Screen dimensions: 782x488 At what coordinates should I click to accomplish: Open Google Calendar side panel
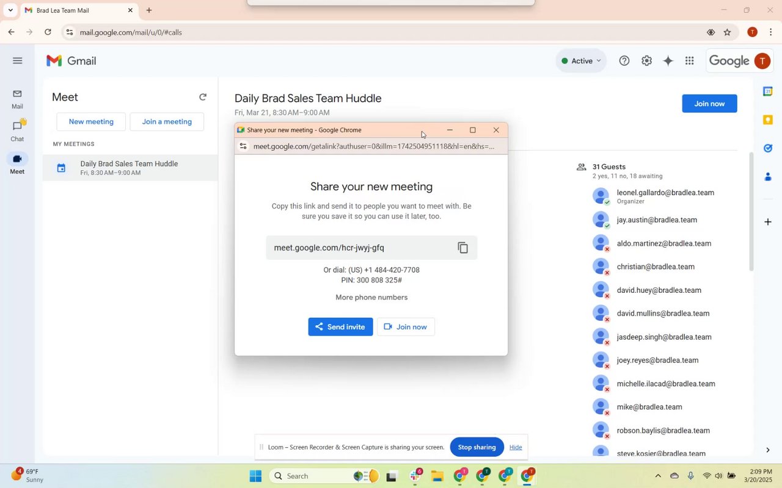tap(768, 91)
